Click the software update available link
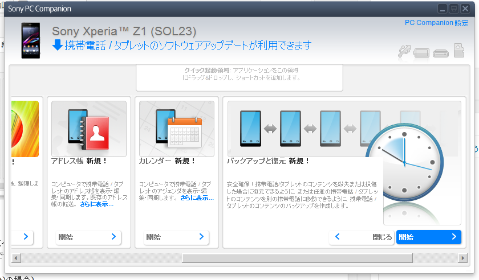The height and width of the screenshot is (280, 479). [188, 46]
